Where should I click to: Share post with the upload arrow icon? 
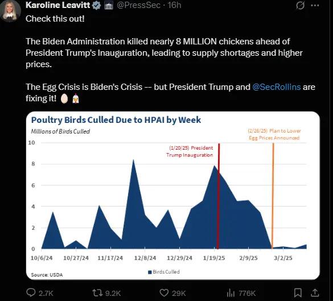click(315, 292)
